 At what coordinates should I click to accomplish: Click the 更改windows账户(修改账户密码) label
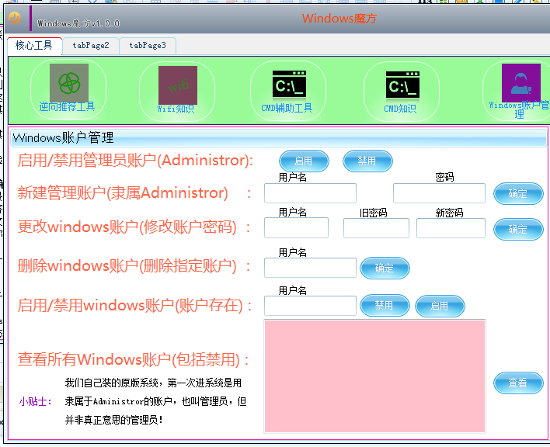134,227
